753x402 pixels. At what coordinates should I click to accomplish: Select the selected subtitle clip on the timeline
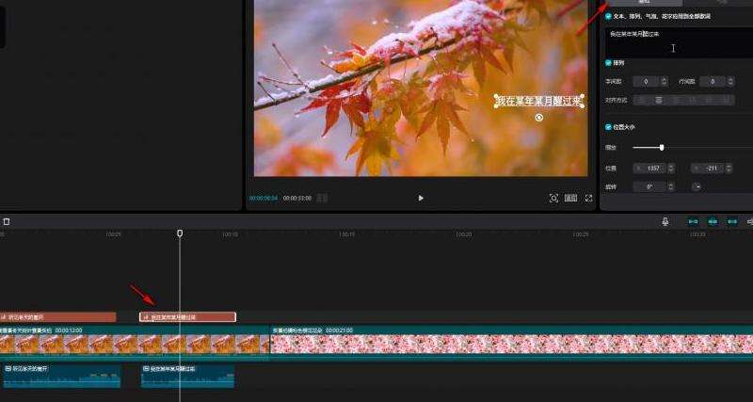[187, 317]
